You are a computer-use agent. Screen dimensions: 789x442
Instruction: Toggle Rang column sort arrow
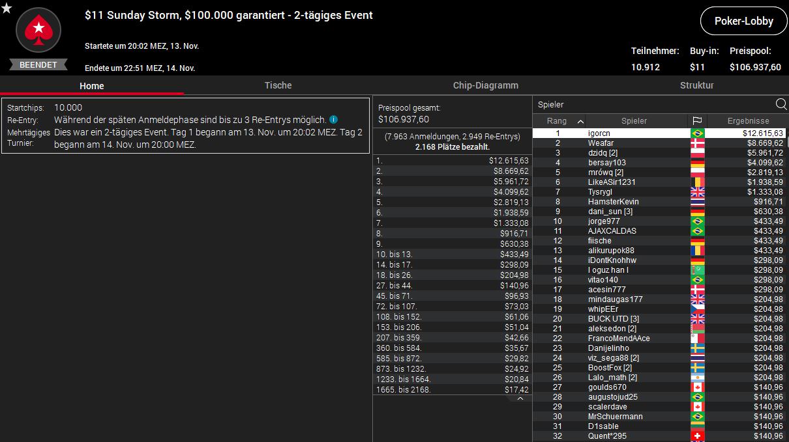coord(580,120)
